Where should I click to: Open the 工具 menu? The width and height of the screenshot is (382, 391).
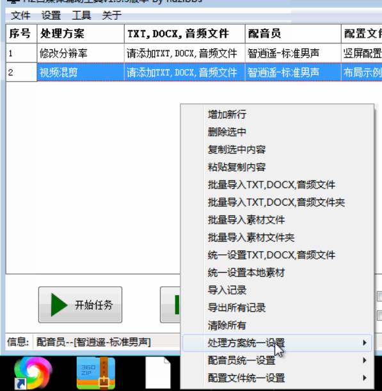coord(81,15)
